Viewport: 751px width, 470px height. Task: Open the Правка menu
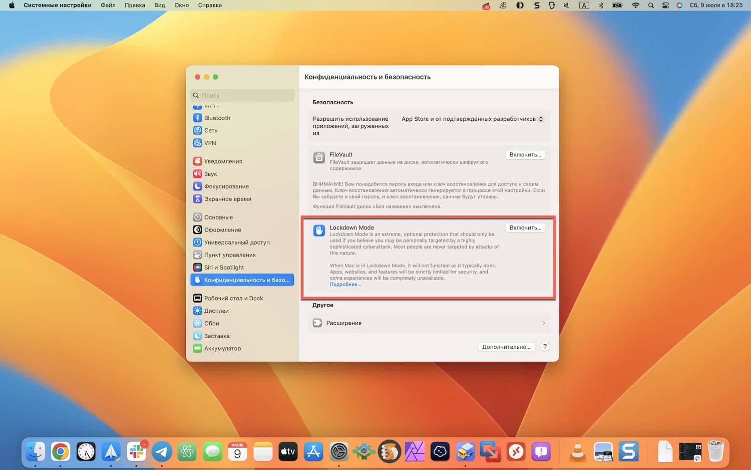(135, 6)
